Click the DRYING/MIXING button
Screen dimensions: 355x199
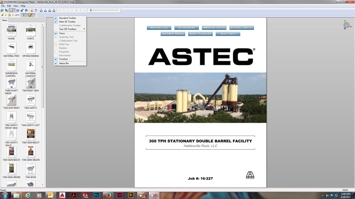point(186,28)
